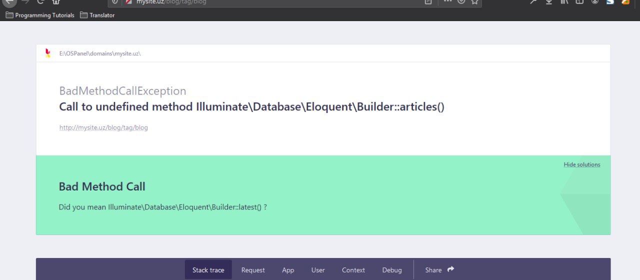Open the browser library icon
The height and width of the screenshot is (280, 640).
point(564,1)
